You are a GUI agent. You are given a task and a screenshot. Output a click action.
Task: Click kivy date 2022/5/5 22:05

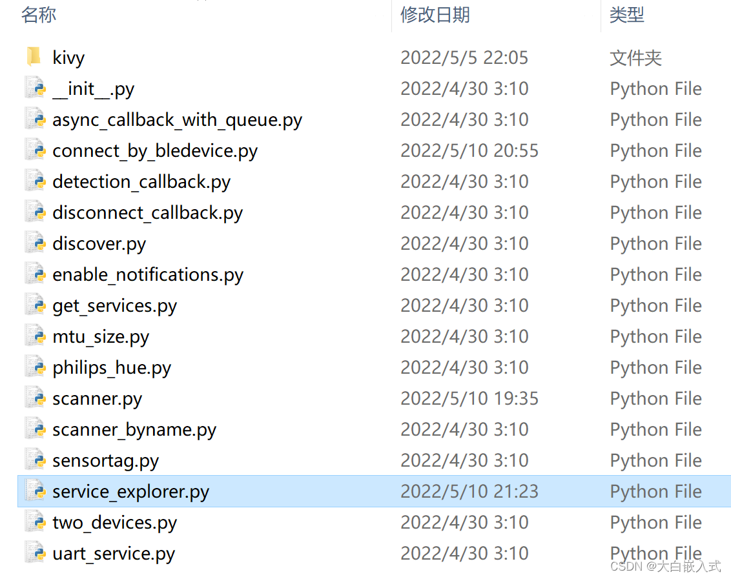(x=464, y=58)
